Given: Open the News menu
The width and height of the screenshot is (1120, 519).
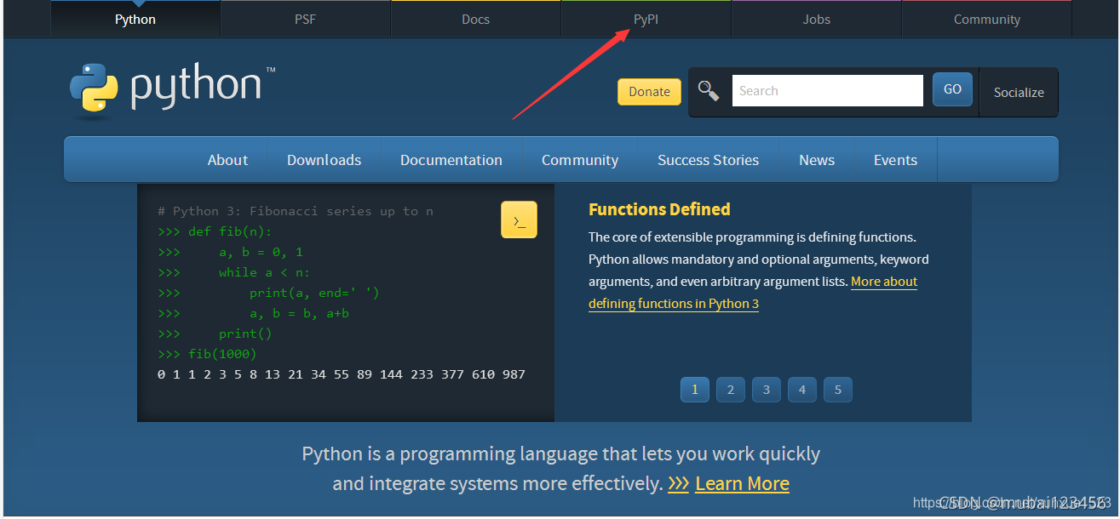Looking at the screenshot, I should [x=816, y=159].
